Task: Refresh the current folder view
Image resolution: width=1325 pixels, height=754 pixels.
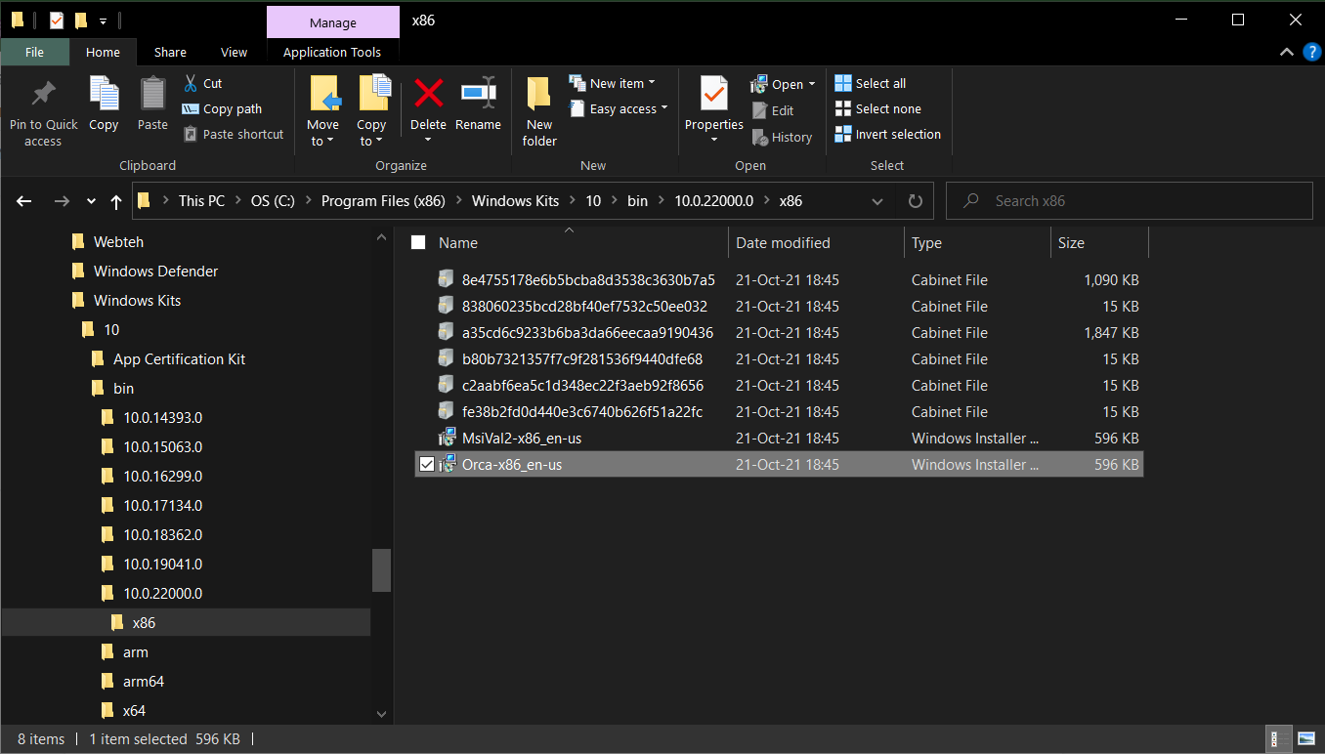Action: [915, 201]
